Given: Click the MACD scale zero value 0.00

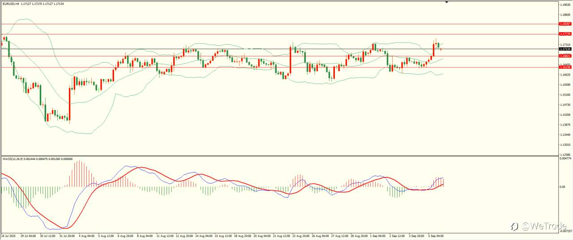Looking at the screenshot, I should (x=562, y=186).
